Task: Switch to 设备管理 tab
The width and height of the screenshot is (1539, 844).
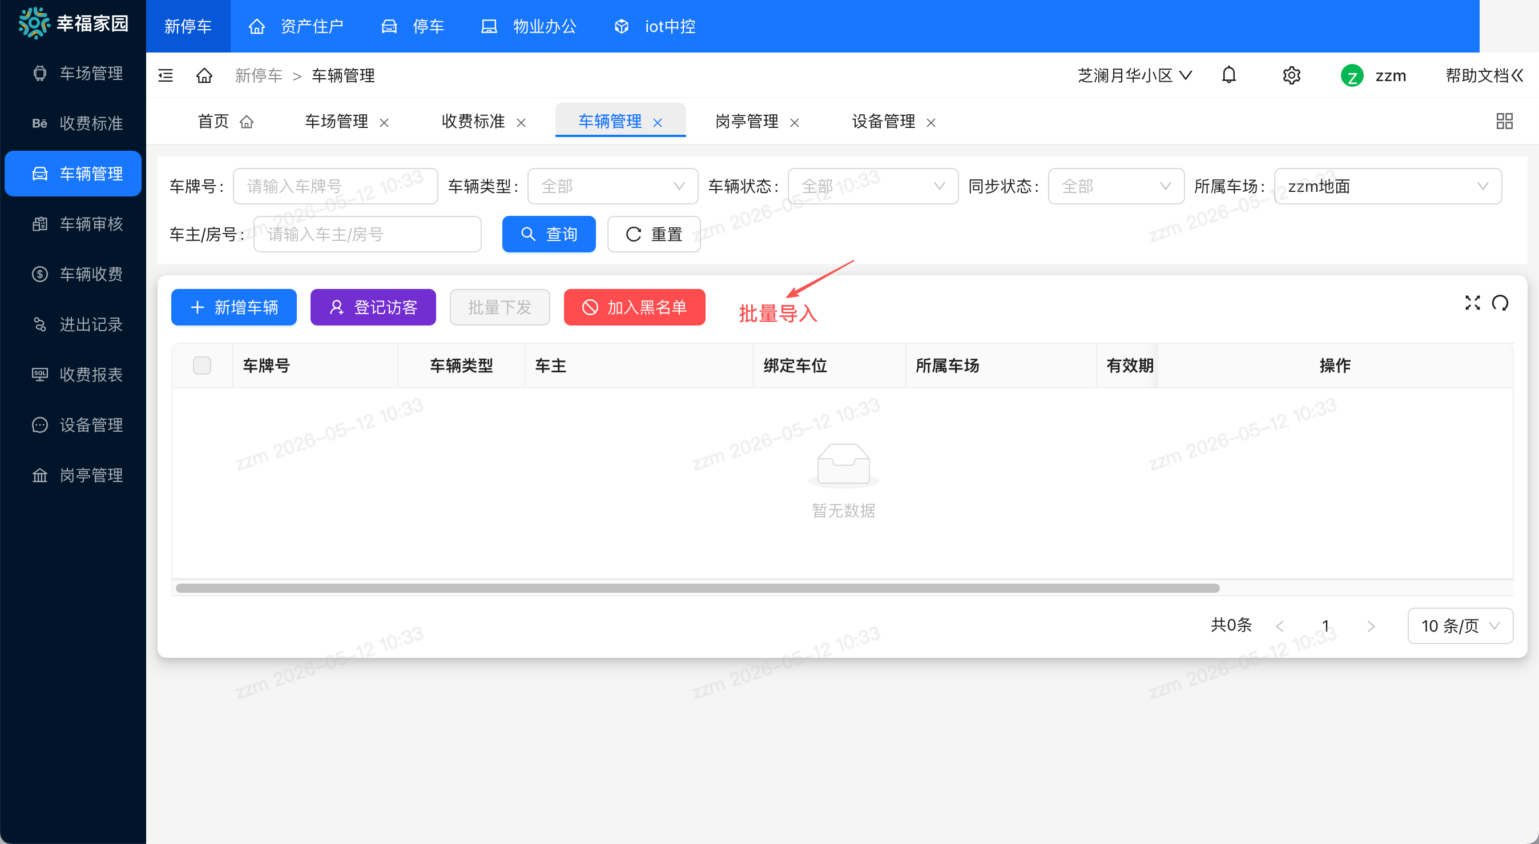Action: 884,121
